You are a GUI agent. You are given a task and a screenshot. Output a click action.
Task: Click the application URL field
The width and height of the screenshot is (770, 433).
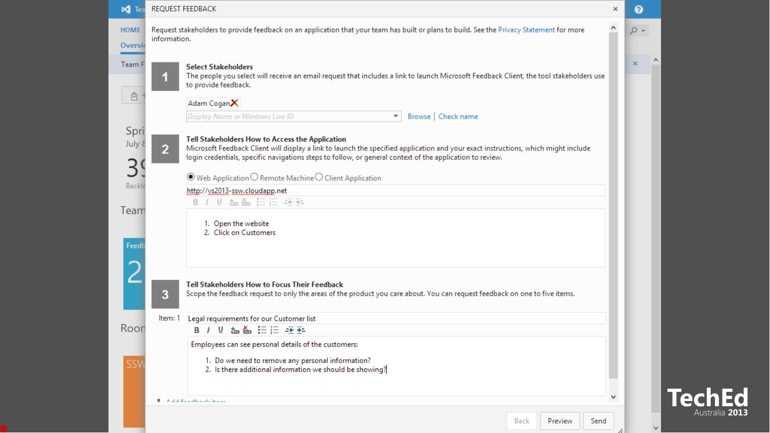coord(395,191)
